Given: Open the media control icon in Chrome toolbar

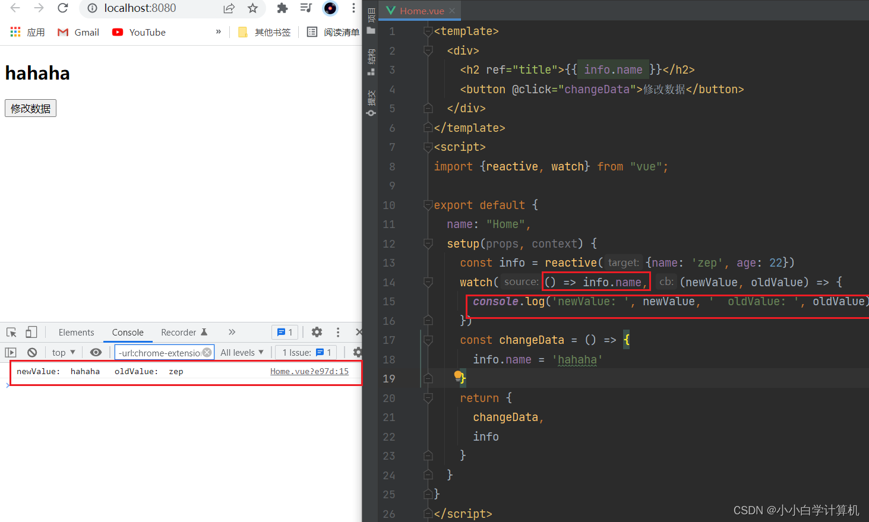Looking at the screenshot, I should (306, 8).
